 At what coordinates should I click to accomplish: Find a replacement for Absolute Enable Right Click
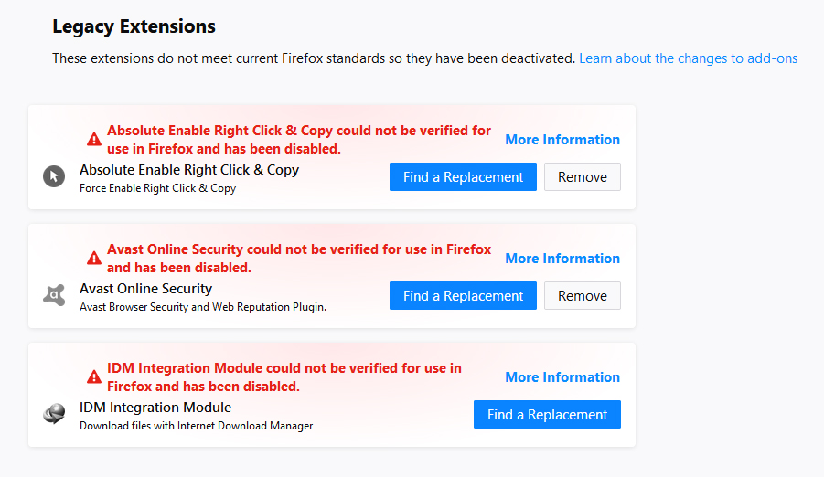tap(463, 177)
